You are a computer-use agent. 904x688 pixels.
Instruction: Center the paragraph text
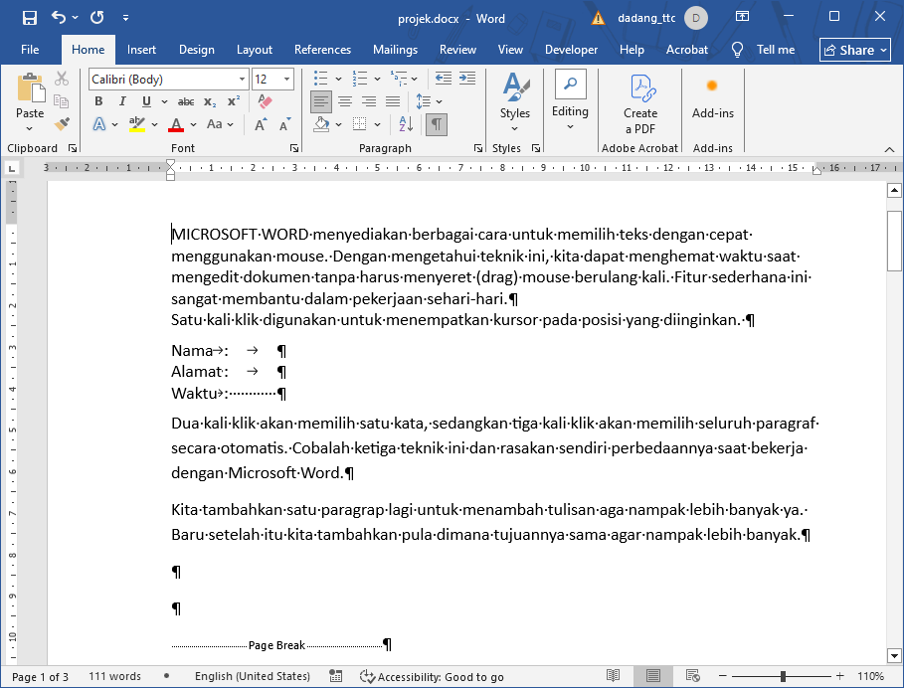pyautogui.click(x=345, y=102)
